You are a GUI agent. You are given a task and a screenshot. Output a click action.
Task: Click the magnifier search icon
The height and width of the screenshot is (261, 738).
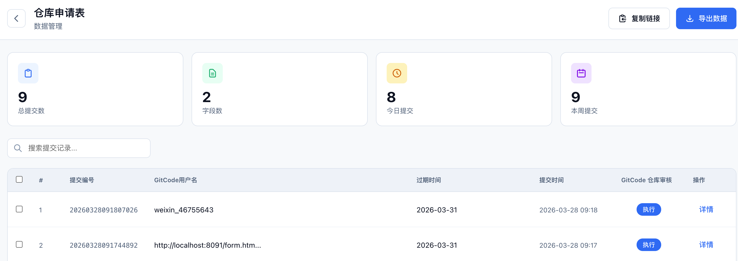click(x=18, y=148)
